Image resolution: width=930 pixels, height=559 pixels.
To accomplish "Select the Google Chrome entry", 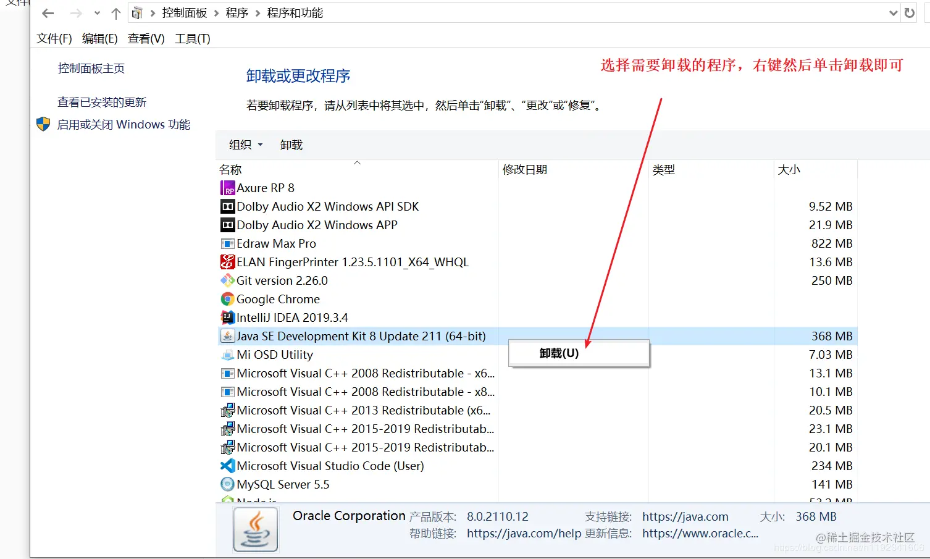I will (x=279, y=299).
